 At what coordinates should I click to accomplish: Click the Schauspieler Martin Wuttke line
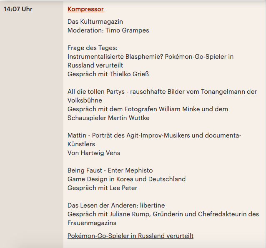pyautogui.click(x=108, y=118)
